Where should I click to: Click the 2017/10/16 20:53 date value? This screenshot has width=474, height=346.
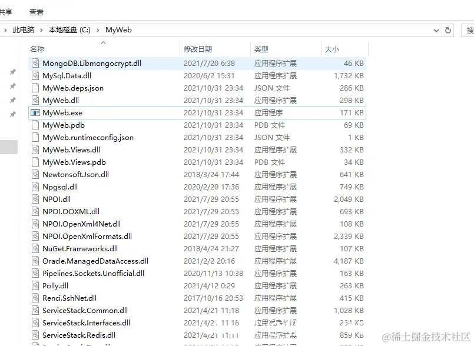(x=213, y=298)
